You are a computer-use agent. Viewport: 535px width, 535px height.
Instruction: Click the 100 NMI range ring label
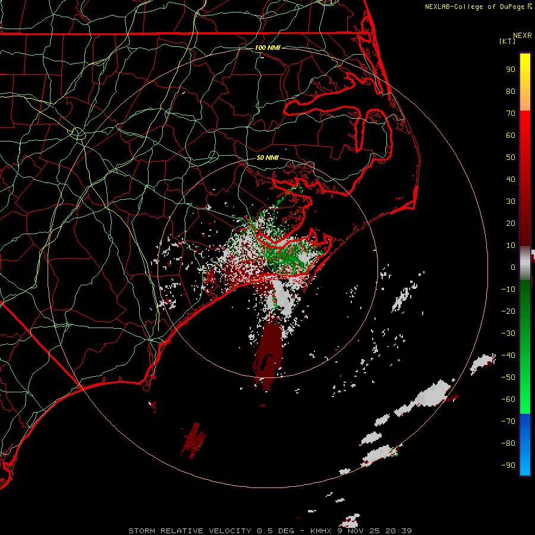267,48
